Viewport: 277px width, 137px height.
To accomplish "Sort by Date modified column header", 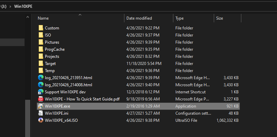I will [x=139, y=18].
